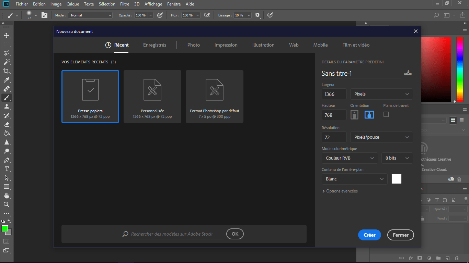Viewport: 469px width, 263px height.
Task: Choose portrait orientation
Action: pos(354,115)
